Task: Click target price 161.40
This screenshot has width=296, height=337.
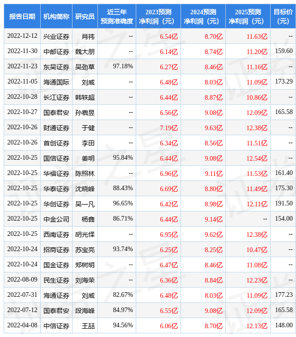Action: tap(284, 173)
